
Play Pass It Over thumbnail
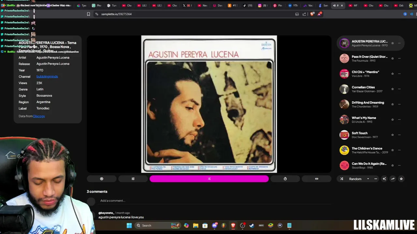click(344, 58)
